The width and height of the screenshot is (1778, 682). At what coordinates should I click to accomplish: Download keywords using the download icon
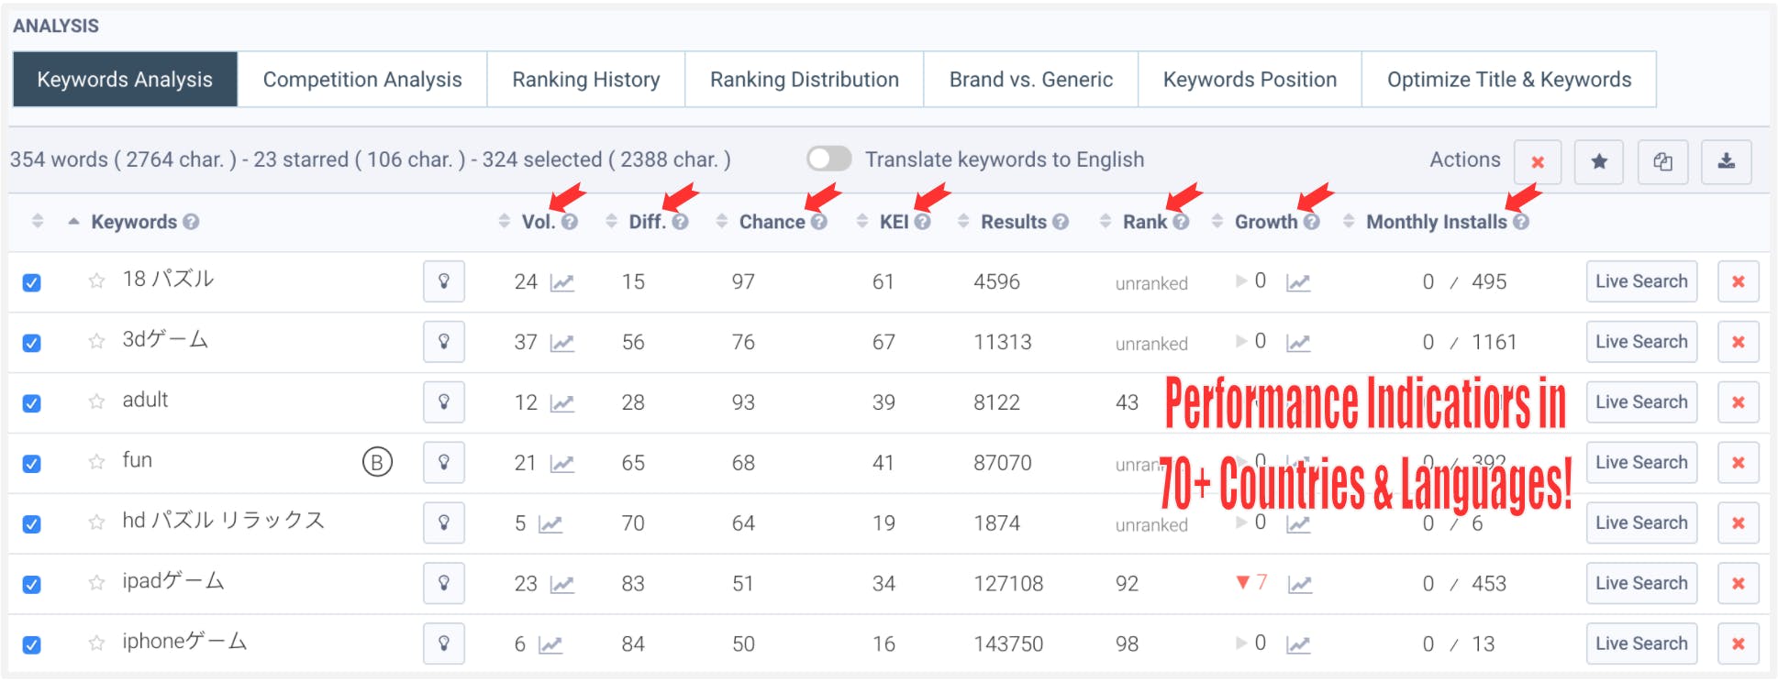(x=1726, y=161)
